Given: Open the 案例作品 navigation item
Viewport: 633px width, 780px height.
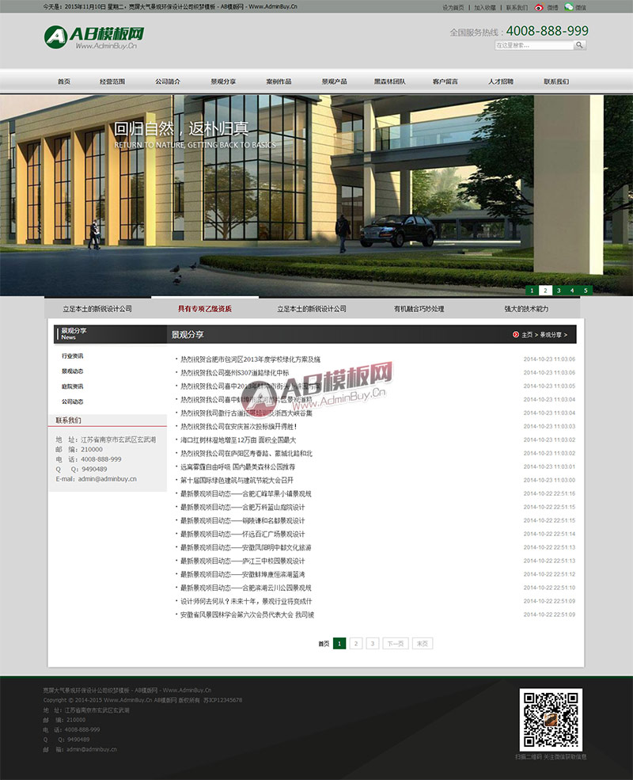Looking at the screenshot, I should point(279,82).
